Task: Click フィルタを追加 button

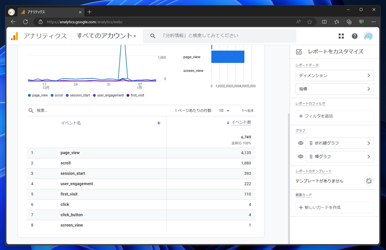Action: [x=334, y=116]
